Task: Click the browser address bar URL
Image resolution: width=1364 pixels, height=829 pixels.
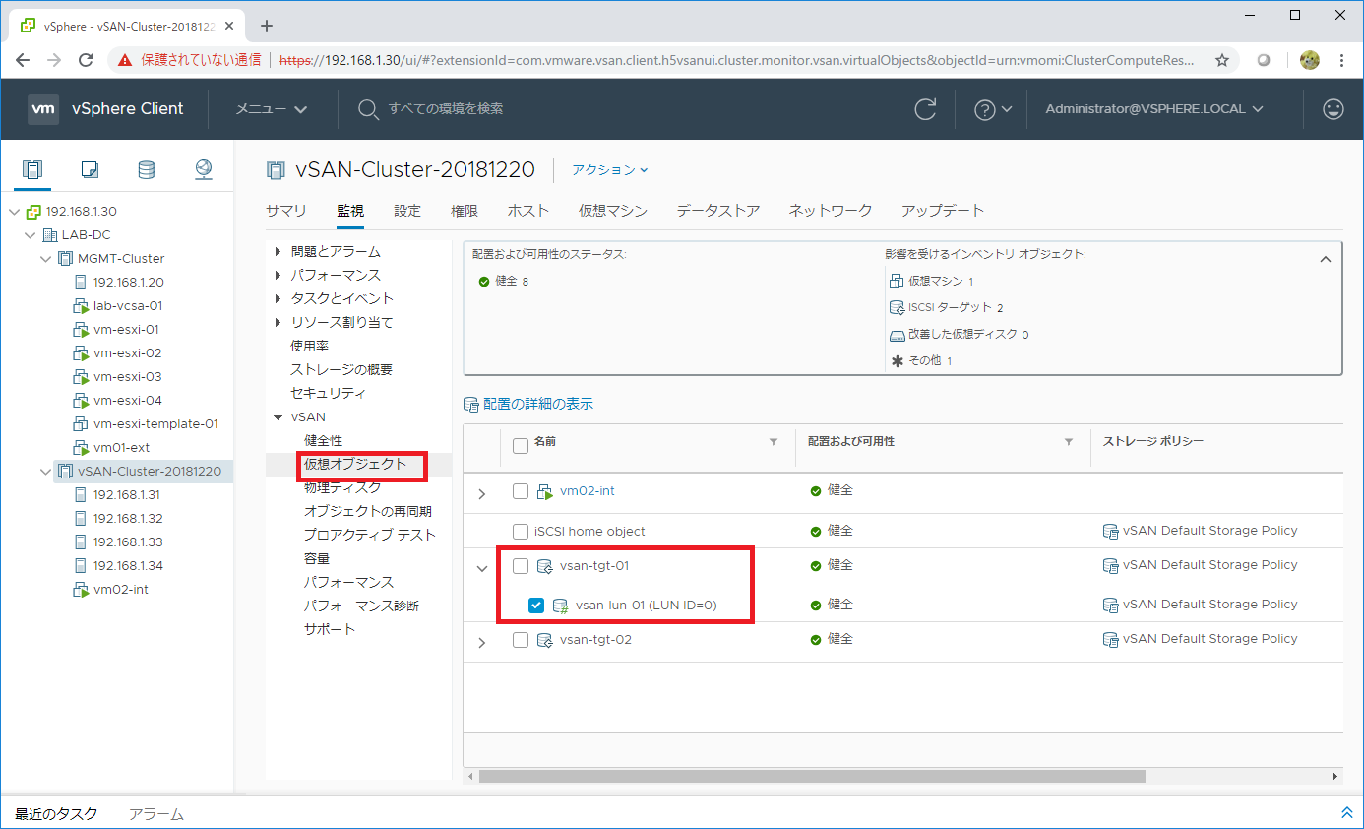Action: 738,60
